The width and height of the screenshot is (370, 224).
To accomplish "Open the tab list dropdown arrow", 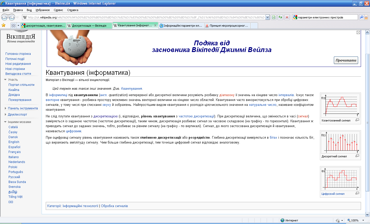I will pos(18,25).
